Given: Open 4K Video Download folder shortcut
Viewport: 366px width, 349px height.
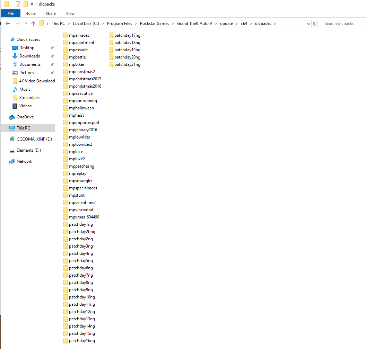Looking at the screenshot, I should click(37, 81).
